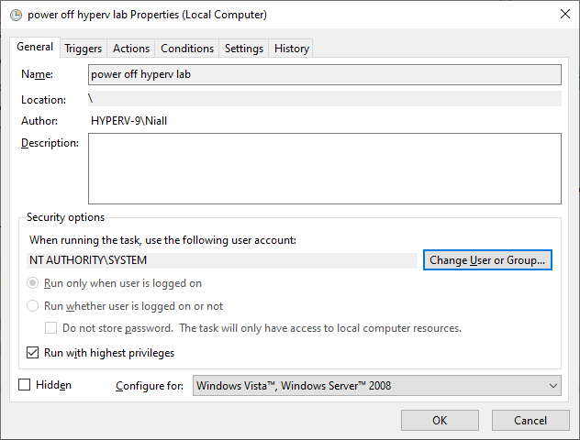580x440 pixels.
Task: Select 'Run whether user is logged on or not'
Action: pos(125,306)
